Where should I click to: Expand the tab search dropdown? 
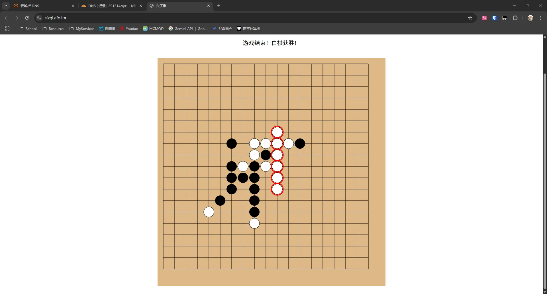pyautogui.click(x=6, y=6)
